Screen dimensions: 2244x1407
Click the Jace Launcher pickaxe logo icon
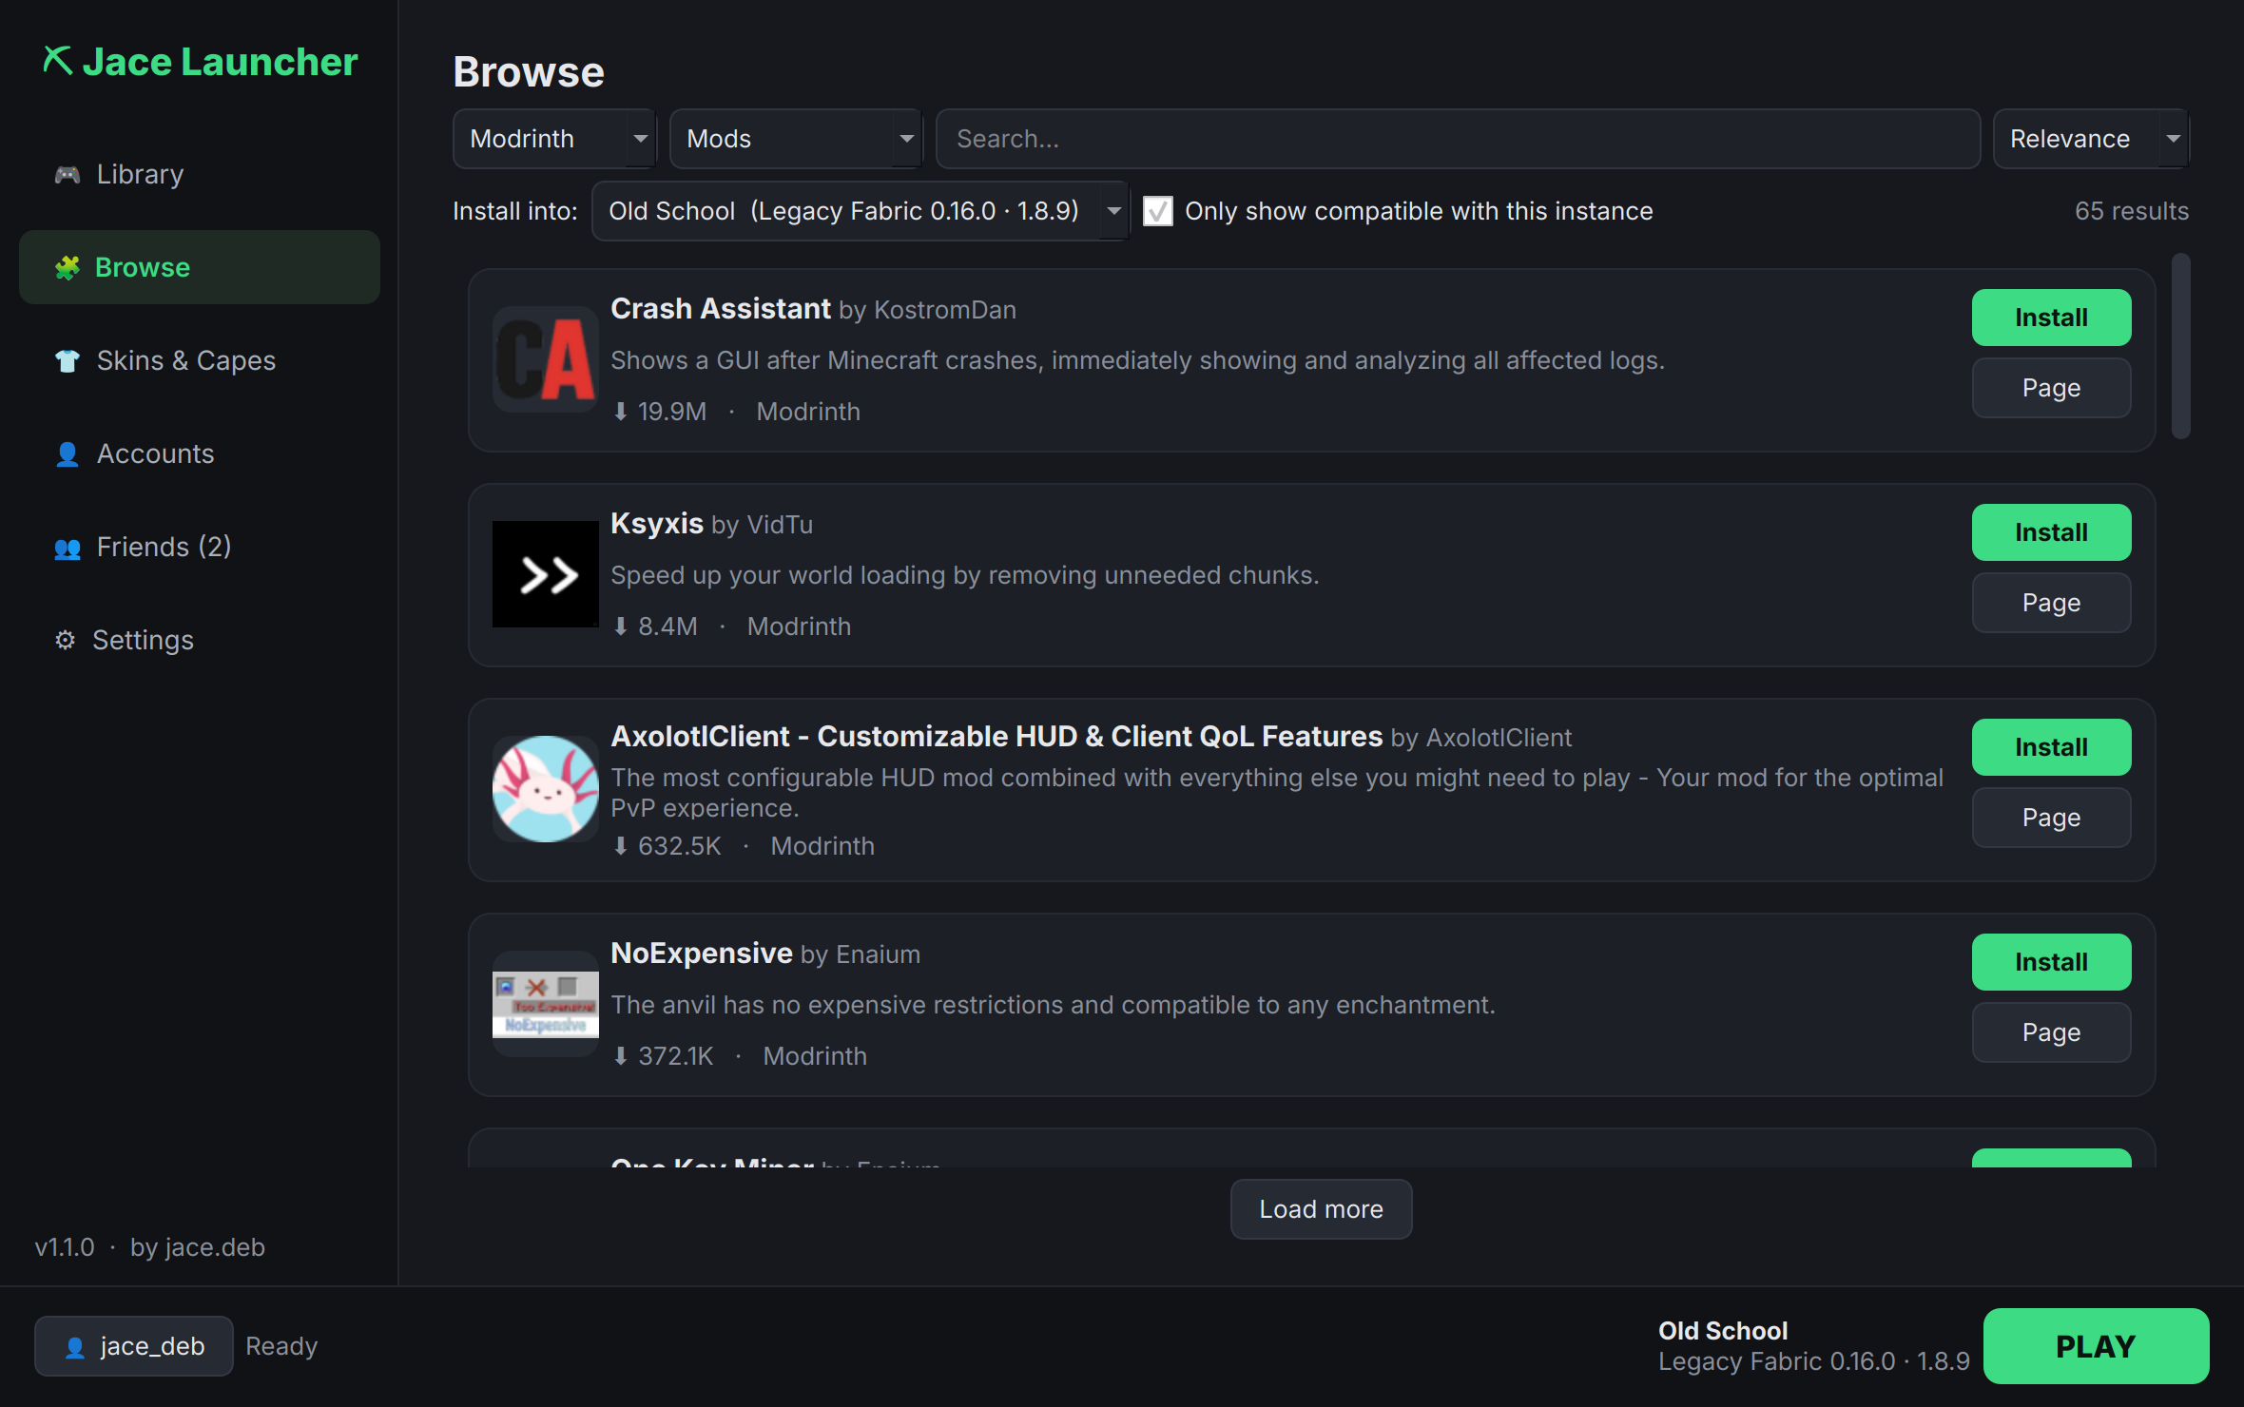[57, 61]
